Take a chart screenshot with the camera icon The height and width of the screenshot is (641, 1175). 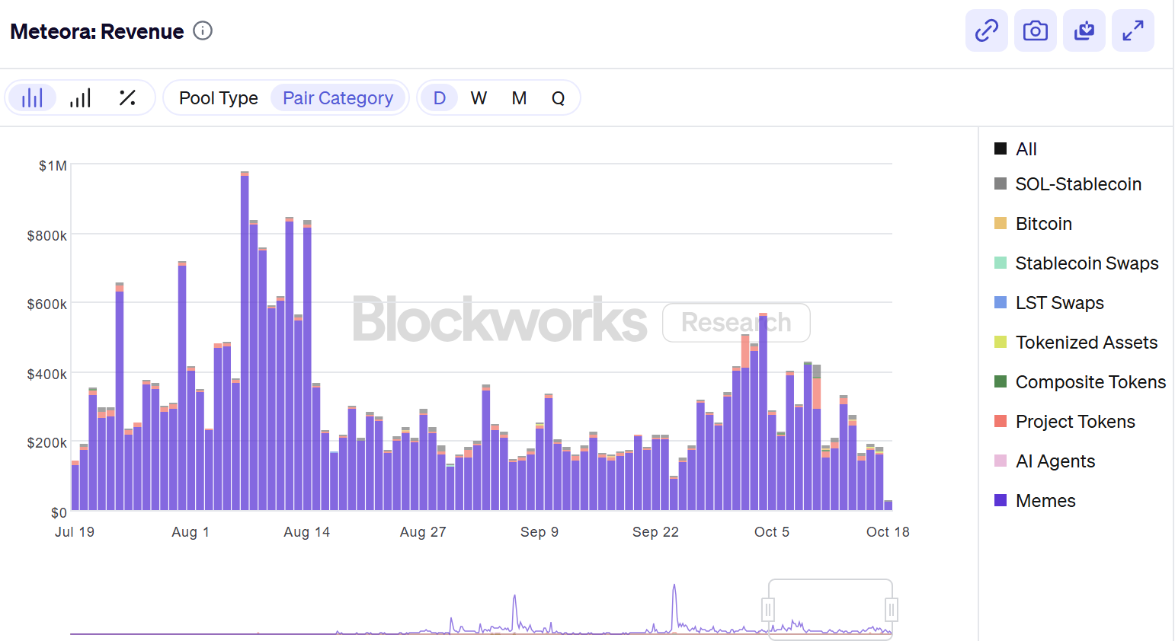click(x=1035, y=31)
